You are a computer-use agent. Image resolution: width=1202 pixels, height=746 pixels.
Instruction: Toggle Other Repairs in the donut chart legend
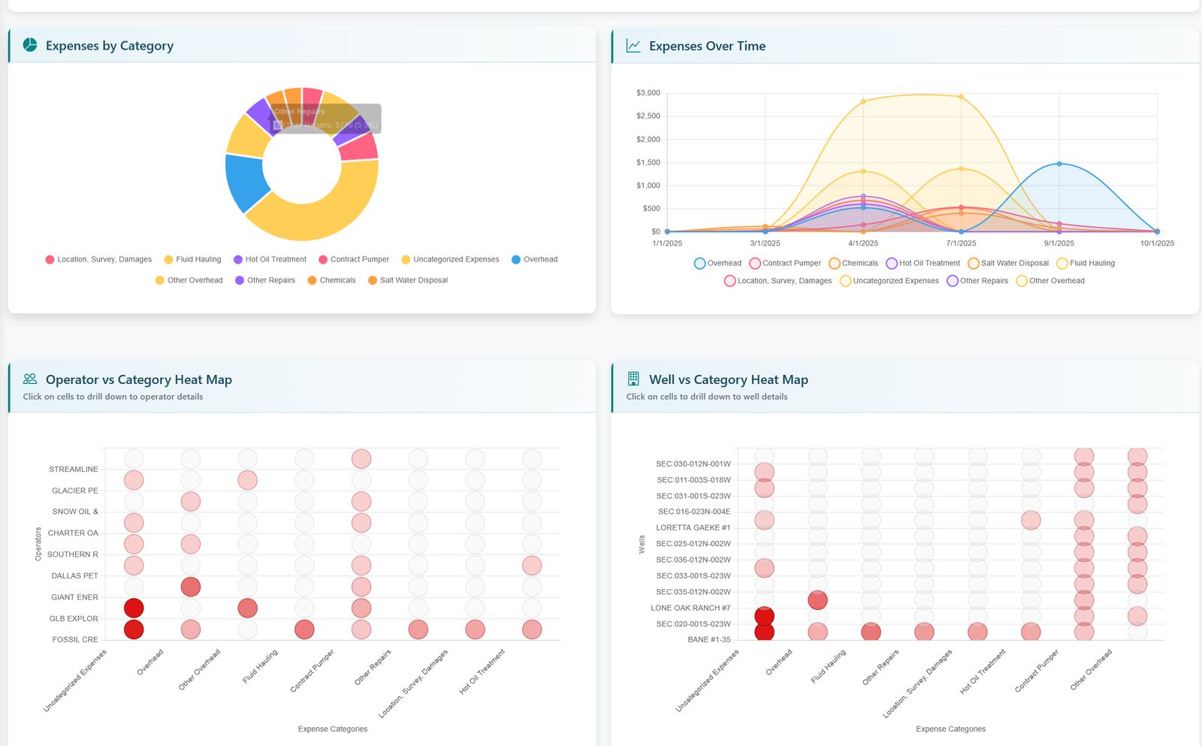265,280
